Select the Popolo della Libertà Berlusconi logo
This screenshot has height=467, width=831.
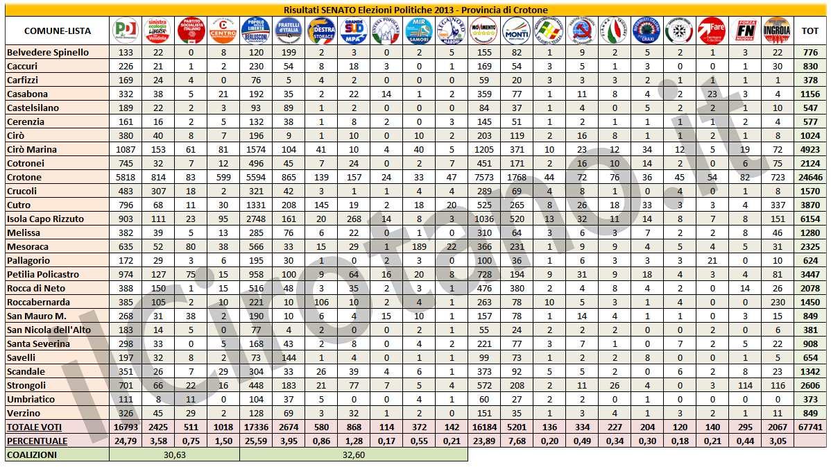256,31
